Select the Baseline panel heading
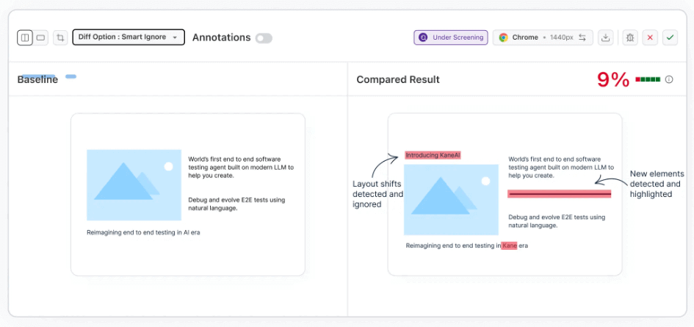694x327 pixels. (x=37, y=79)
